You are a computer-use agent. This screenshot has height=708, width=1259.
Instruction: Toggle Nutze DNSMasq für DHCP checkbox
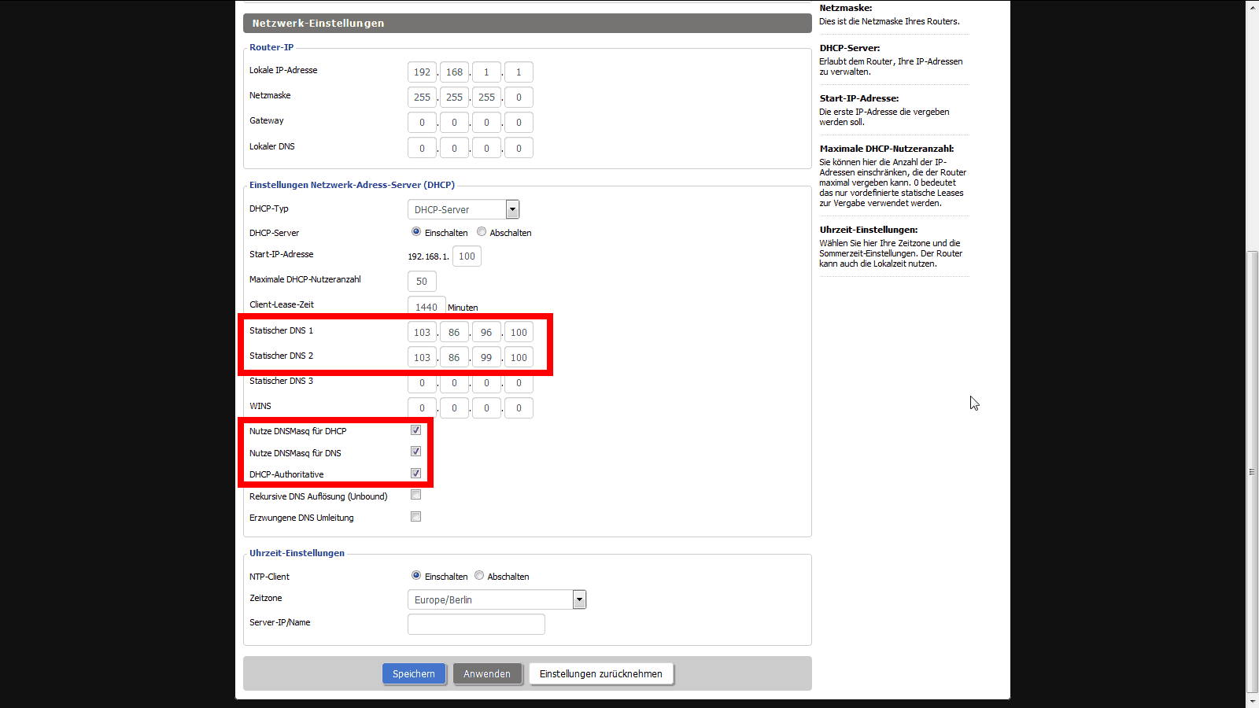[415, 430]
